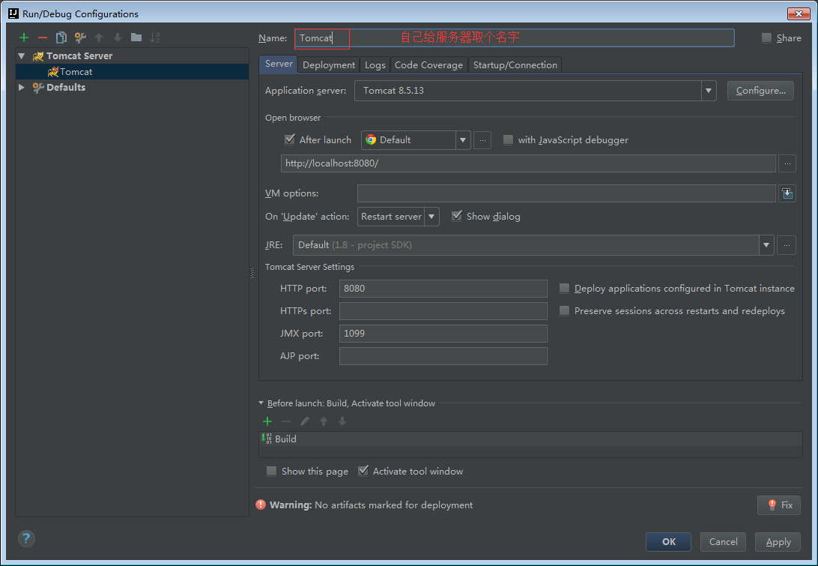Viewport: 818px width, 566px height.
Task: Click the Configure... button
Action: [x=760, y=91]
